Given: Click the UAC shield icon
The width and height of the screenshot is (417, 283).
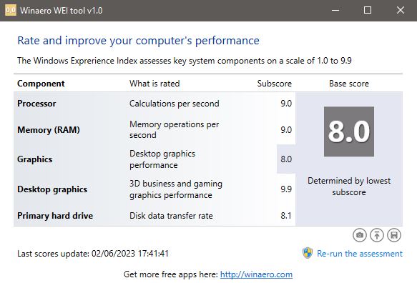Looking at the screenshot, I should pos(308,253).
